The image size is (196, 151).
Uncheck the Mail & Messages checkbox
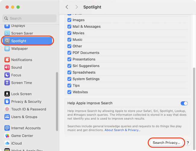point(69,26)
